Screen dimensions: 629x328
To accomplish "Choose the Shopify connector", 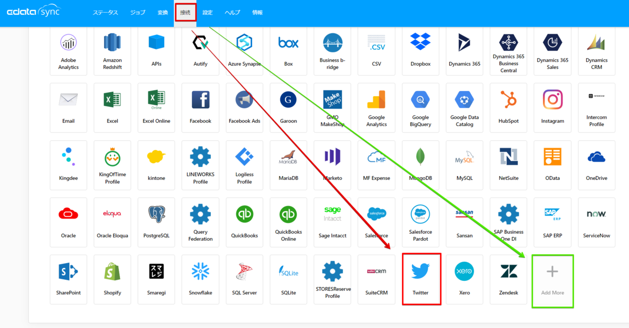I will (113, 279).
